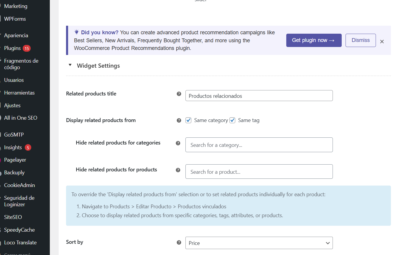
Task: Open WPForms in the sidebar menu
Action: click(15, 19)
